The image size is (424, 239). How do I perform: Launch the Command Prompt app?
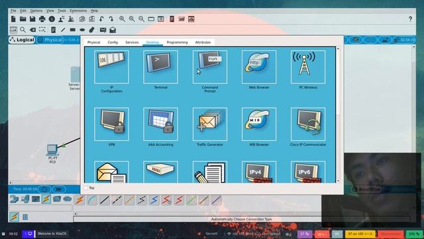210,67
